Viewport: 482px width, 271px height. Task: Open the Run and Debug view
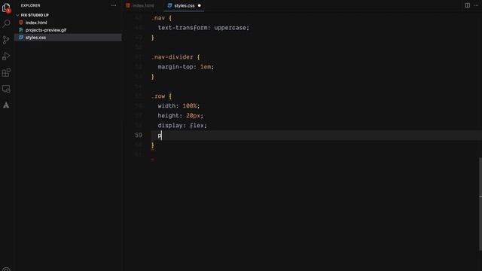[6, 56]
